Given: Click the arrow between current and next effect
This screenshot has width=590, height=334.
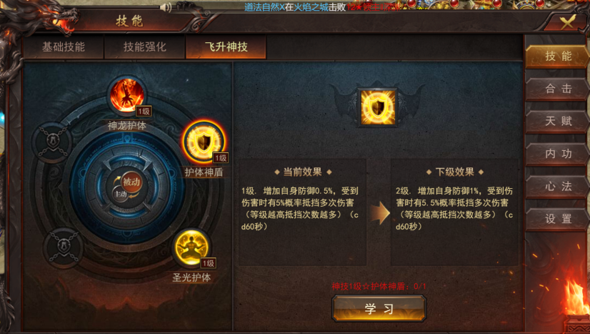Looking at the screenshot, I should (379, 212).
